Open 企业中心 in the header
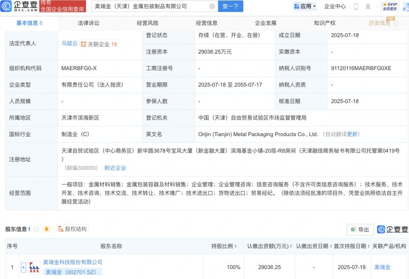409x279 pixels. (335, 6)
